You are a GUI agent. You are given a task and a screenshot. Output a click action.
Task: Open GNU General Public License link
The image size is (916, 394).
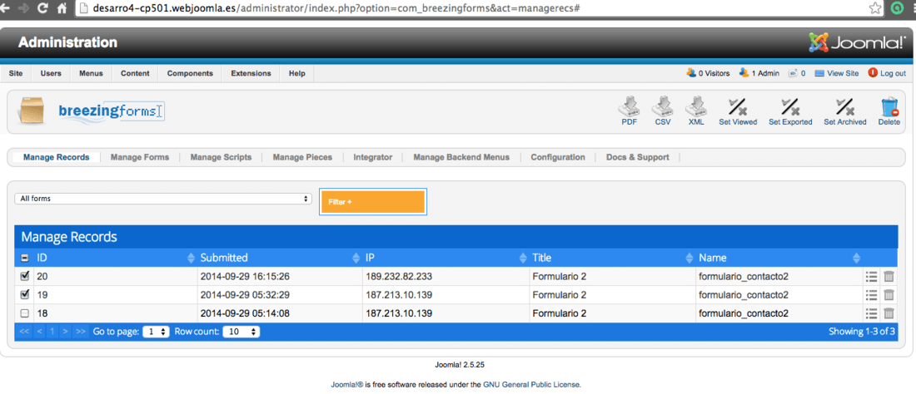[531, 385]
